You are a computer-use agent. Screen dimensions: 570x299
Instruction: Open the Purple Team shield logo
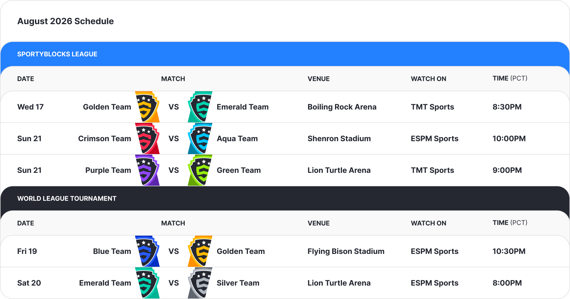[x=147, y=170]
